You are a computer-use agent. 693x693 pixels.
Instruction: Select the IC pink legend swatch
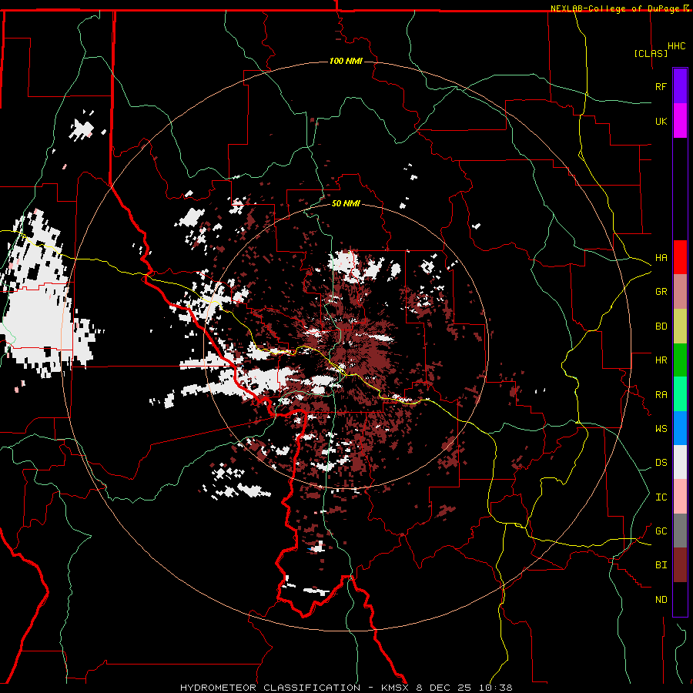pyautogui.click(x=680, y=497)
